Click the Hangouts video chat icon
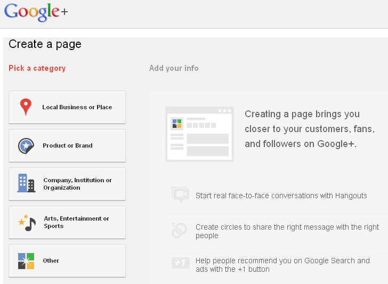 click(180, 195)
